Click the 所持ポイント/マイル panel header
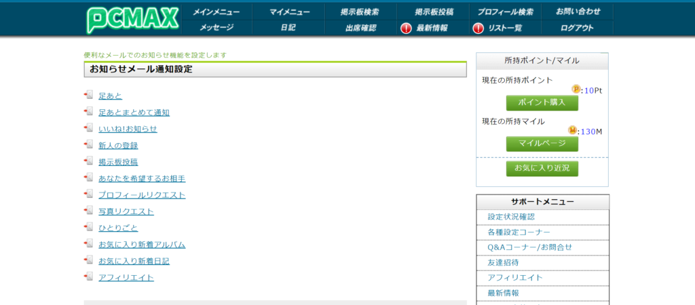This screenshot has height=305, width=695. (542, 60)
